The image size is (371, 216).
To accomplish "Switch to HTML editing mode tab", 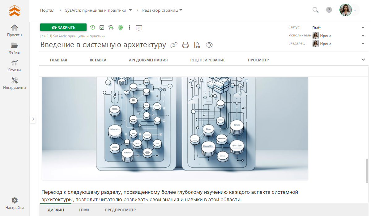I will [x=84, y=210].
